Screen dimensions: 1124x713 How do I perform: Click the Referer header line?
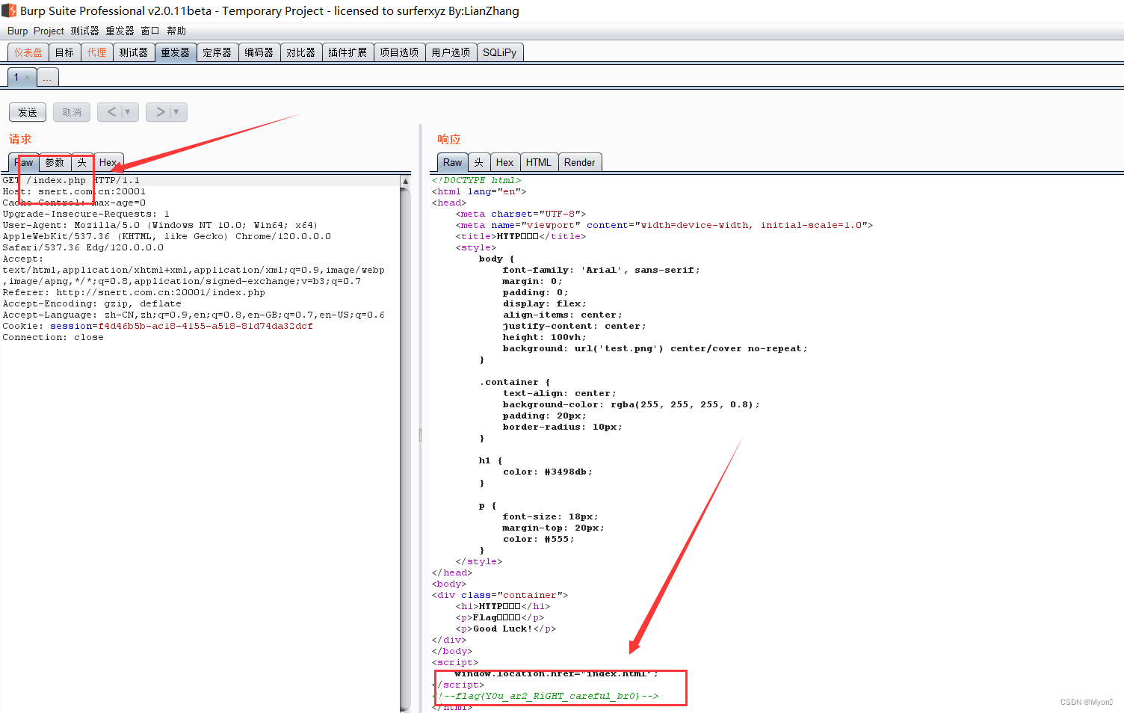134,292
